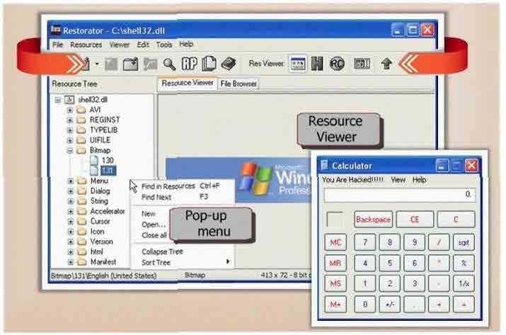Click the 5 key in Calculator
This screenshot has width=506, height=335.
[389, 263]
